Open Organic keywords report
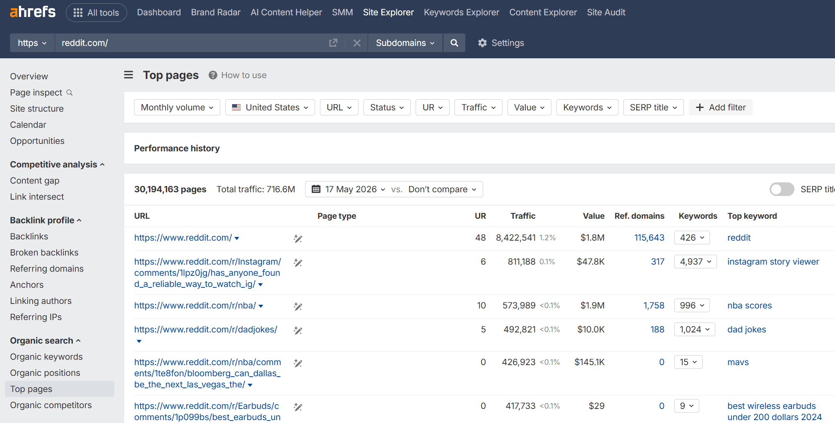Screen dimensions: 835x423 coord(46,357)
